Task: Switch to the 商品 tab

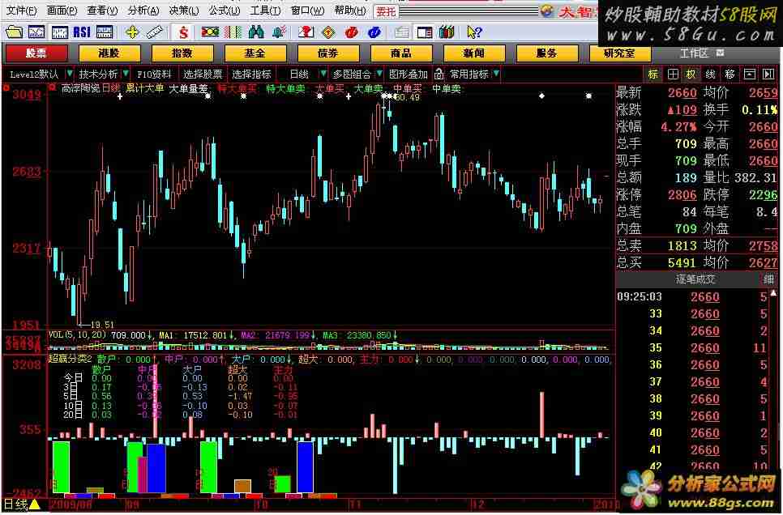Action: point(401,53)
